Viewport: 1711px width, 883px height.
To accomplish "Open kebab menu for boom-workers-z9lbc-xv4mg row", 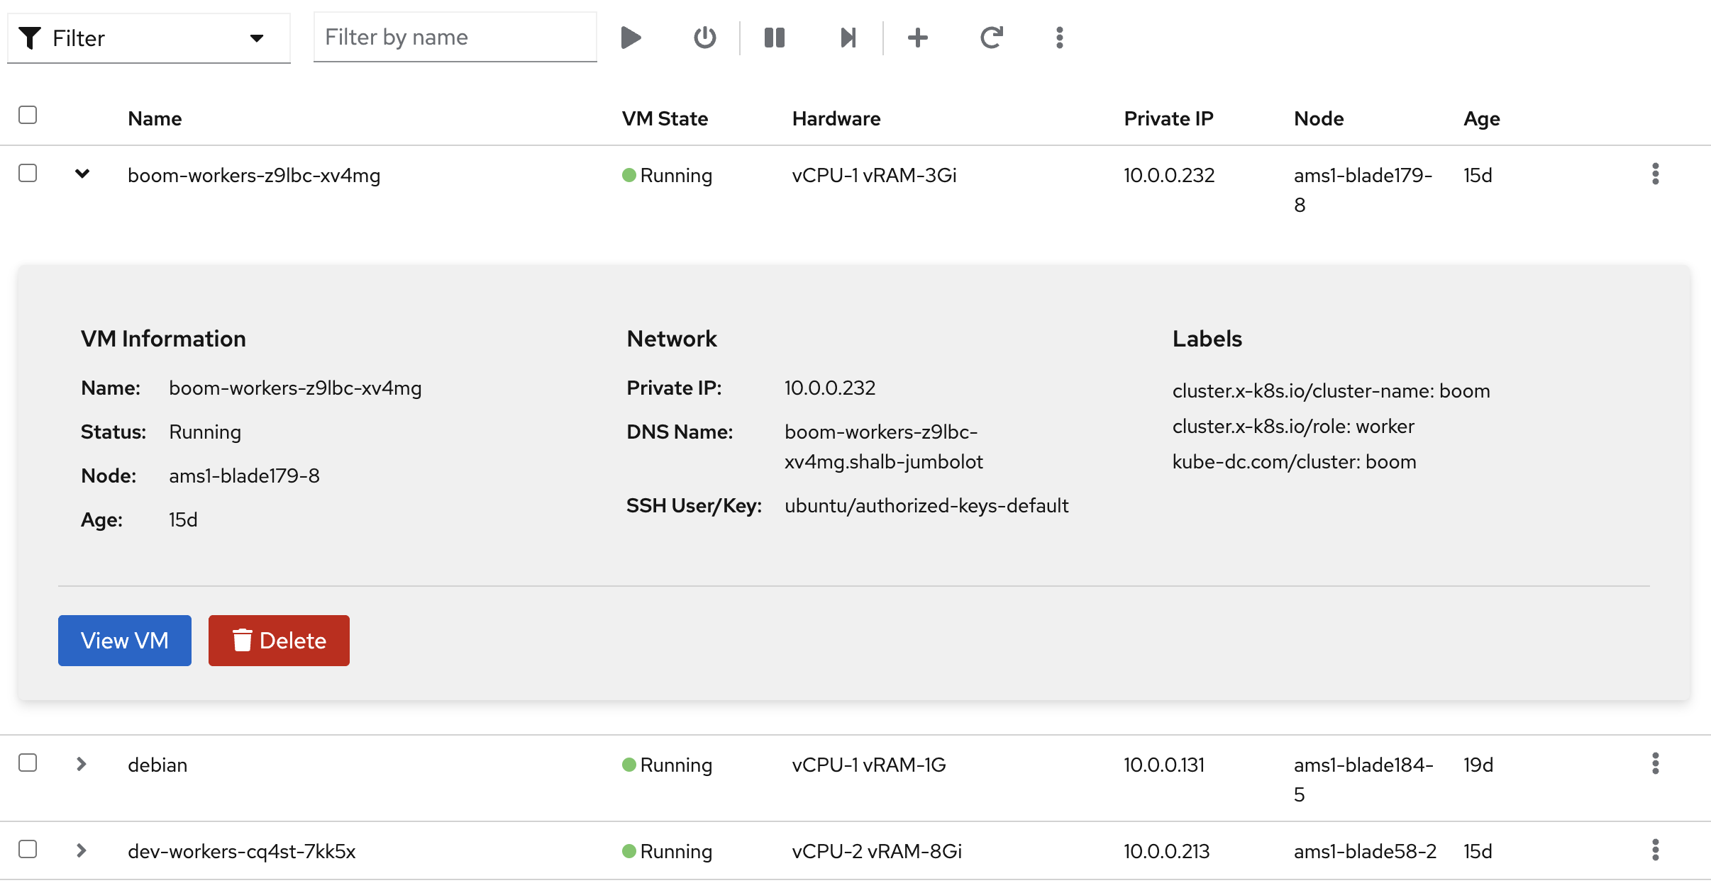I will (x=1655, y=174).
